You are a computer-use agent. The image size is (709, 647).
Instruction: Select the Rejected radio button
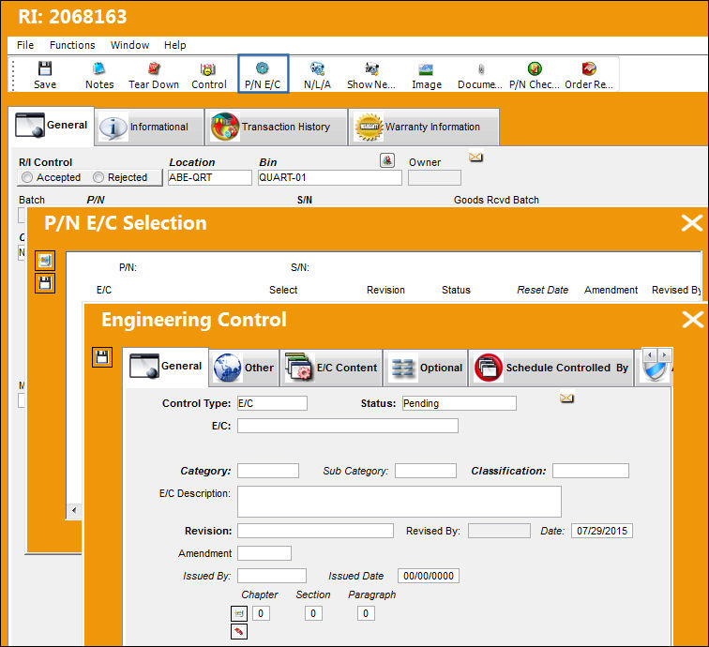[98, 177]
